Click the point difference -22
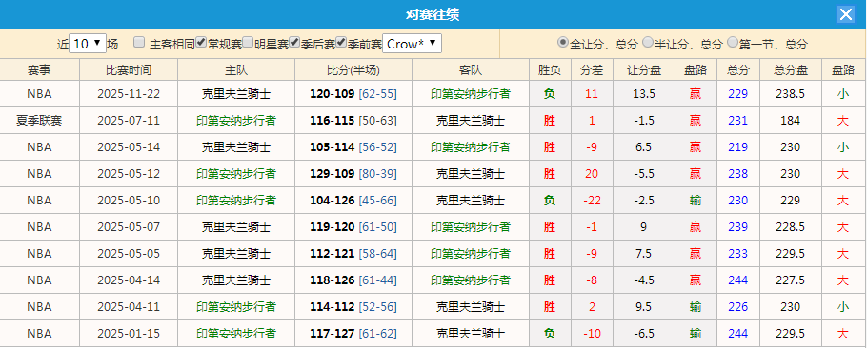The width and height of the screenshot is (867, 348). coord(592,201)
